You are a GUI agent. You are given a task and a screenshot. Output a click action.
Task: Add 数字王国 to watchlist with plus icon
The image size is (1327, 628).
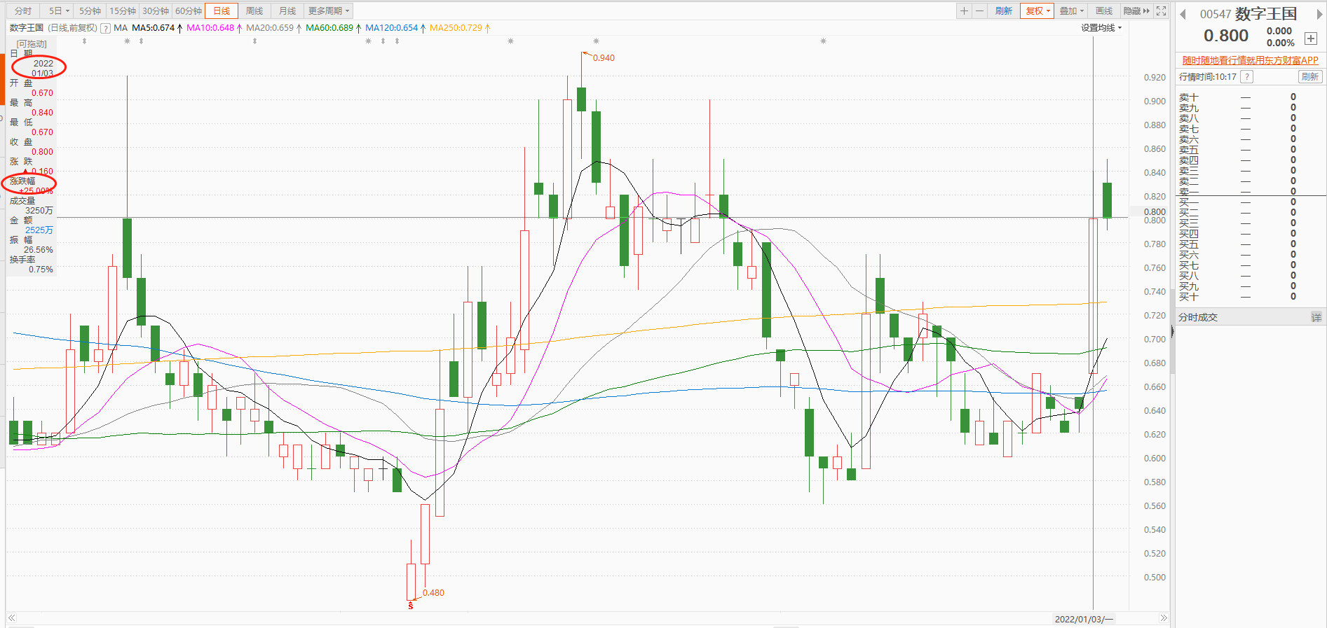(1310, 39)
